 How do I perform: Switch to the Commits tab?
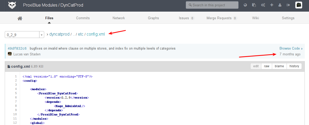(83, 18)
